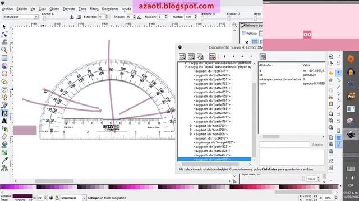Click New element node button in XML editor
This screenshot has width=359, height=201.
click(182, 56)
